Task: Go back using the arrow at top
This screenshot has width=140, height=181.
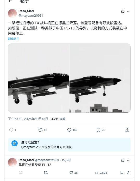Action: coord(10,1)
